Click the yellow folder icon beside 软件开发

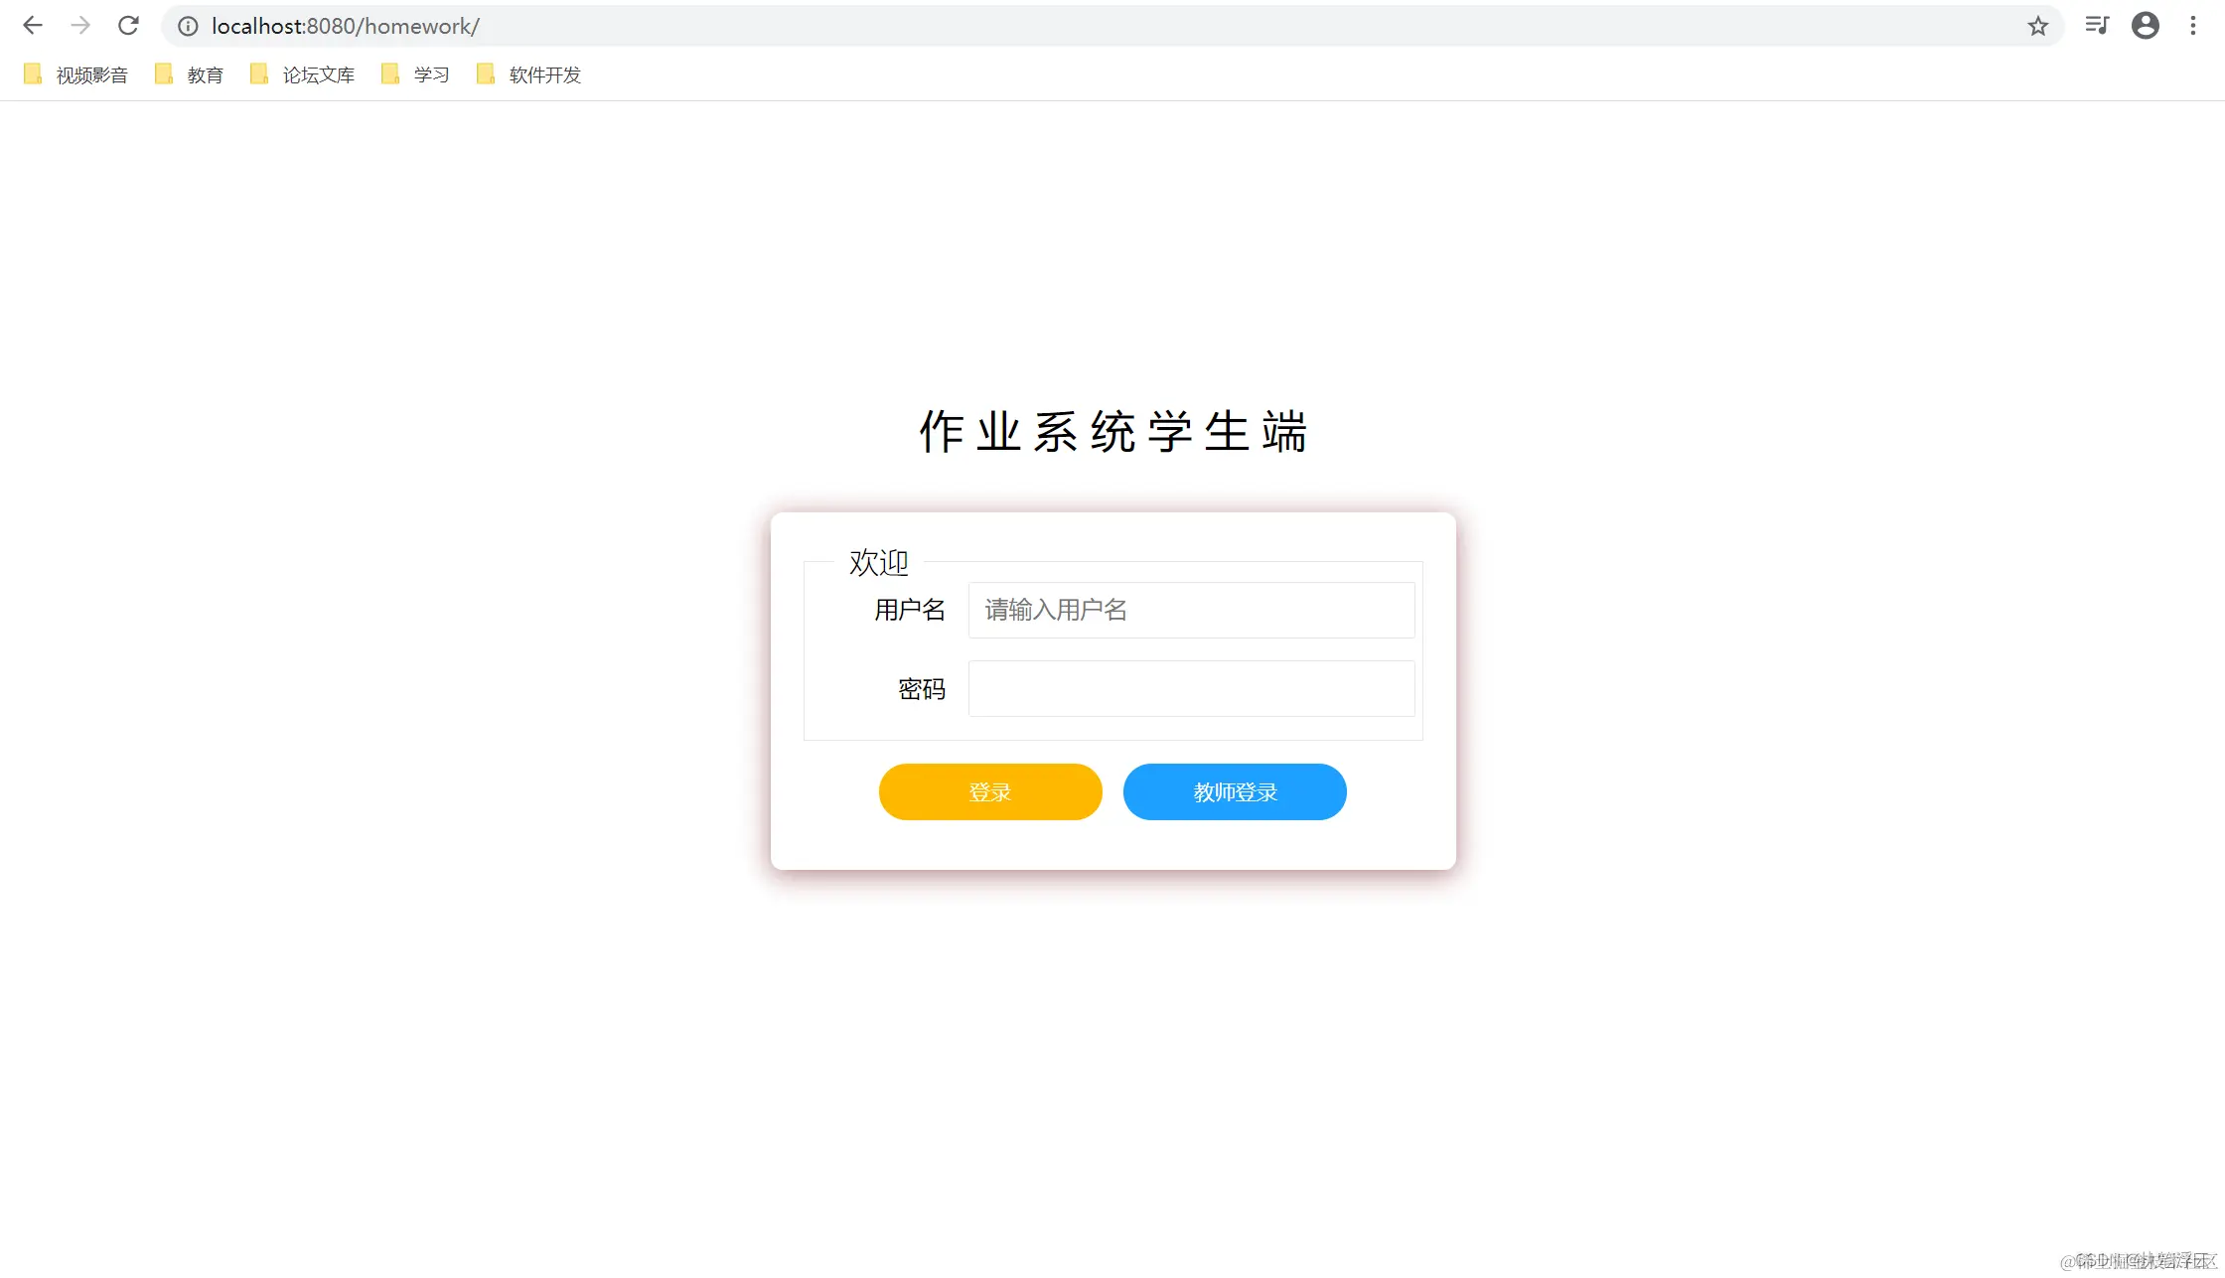coord(485,73)
